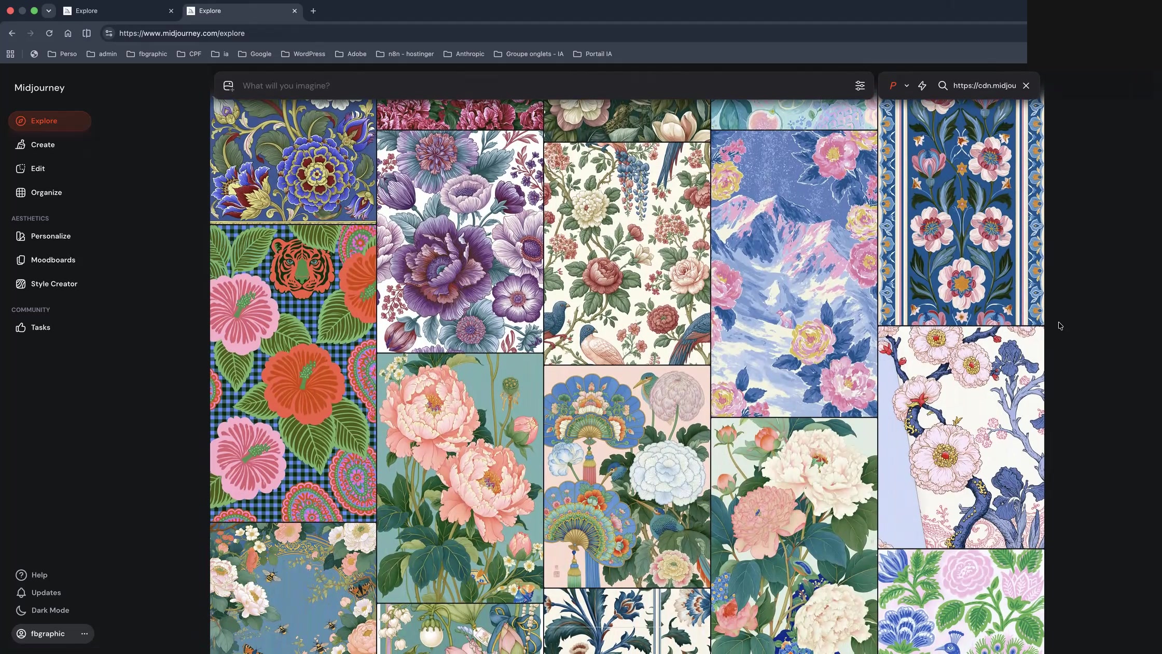1162x654 pixels.
Task: Open the CPF bookmarks folder
Action: coord(189,54)
